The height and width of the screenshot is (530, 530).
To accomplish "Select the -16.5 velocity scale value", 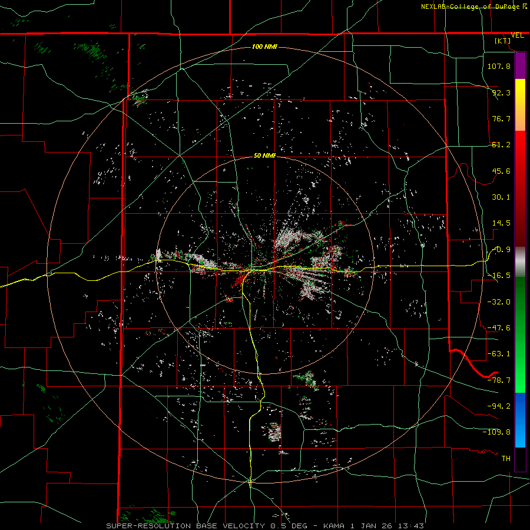I will pyautogui.click(x=499, y=276).
